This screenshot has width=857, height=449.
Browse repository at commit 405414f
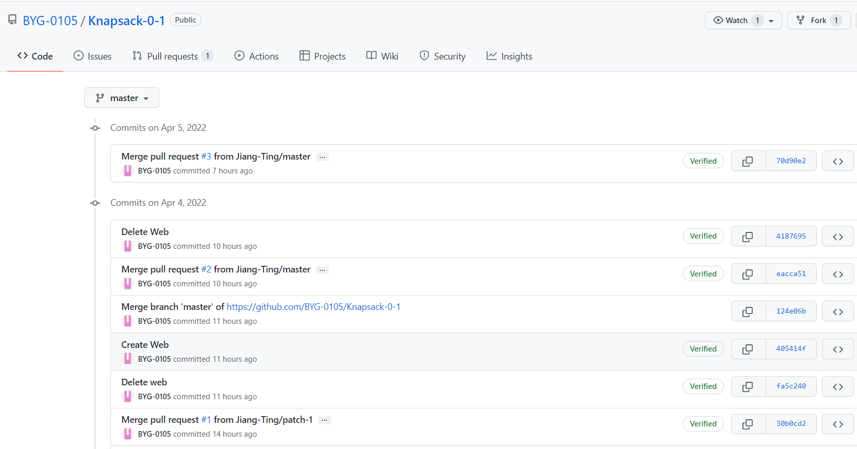point(838,349)
